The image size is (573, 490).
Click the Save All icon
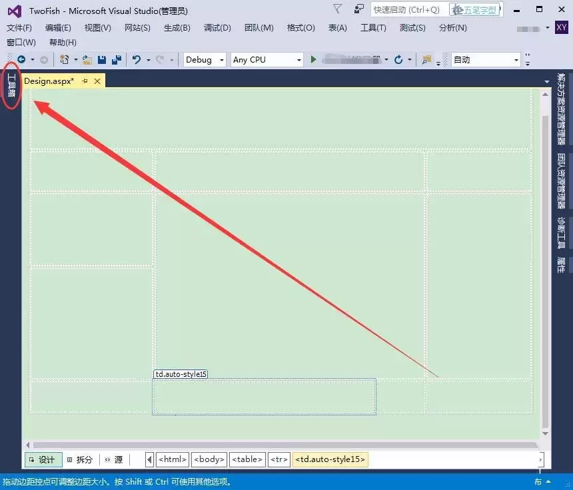(x=118, y=60)
